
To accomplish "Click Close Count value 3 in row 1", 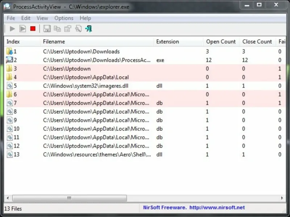I will pyautogui.click(x=244, y=51).
